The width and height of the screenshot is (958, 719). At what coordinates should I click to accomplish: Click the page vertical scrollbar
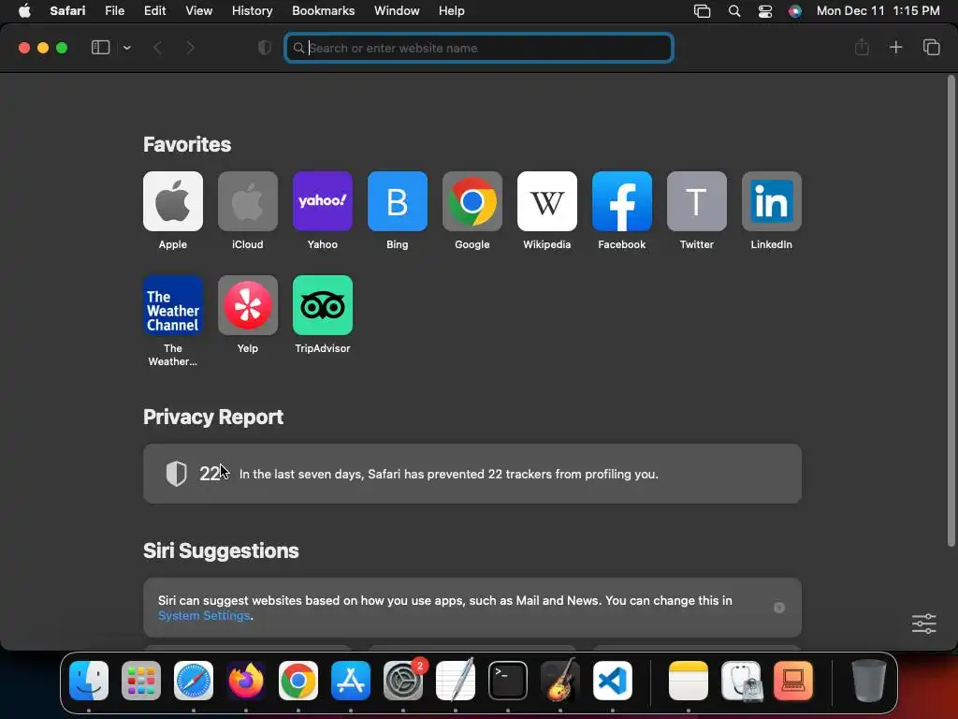(x=951, y=311)
